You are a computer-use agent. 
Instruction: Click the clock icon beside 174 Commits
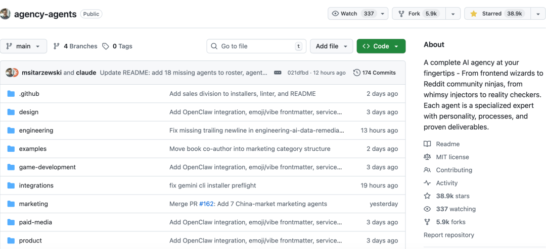coord(356,73)
